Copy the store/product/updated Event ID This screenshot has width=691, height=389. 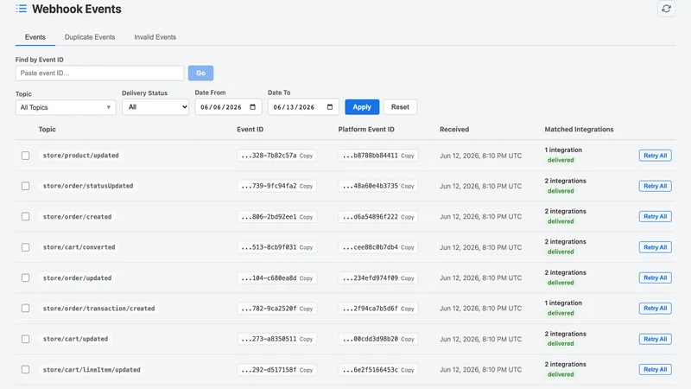click(x=306, y=156)
